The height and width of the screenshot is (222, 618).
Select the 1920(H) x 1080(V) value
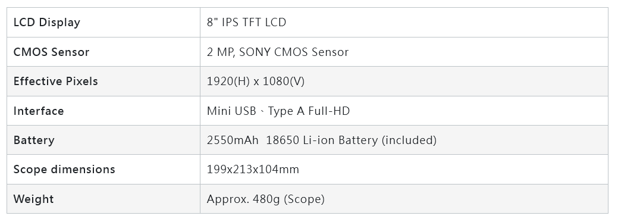point(255,81)
